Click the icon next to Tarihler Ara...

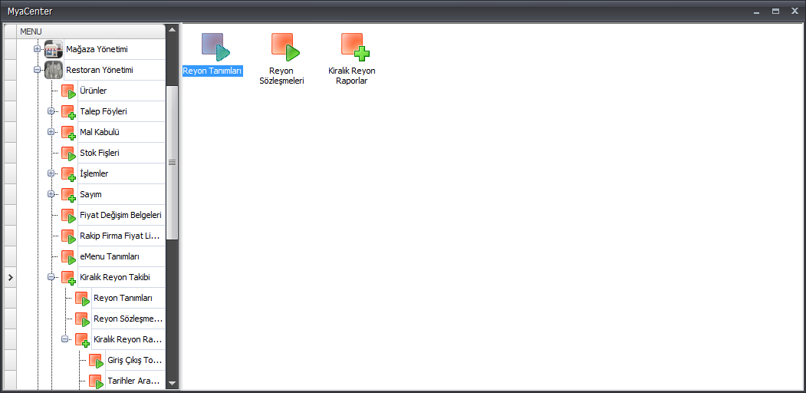(x=97, y=381)
